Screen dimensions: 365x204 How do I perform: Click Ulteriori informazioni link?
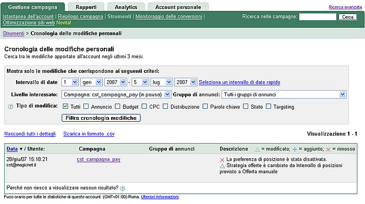click(160, 197)
